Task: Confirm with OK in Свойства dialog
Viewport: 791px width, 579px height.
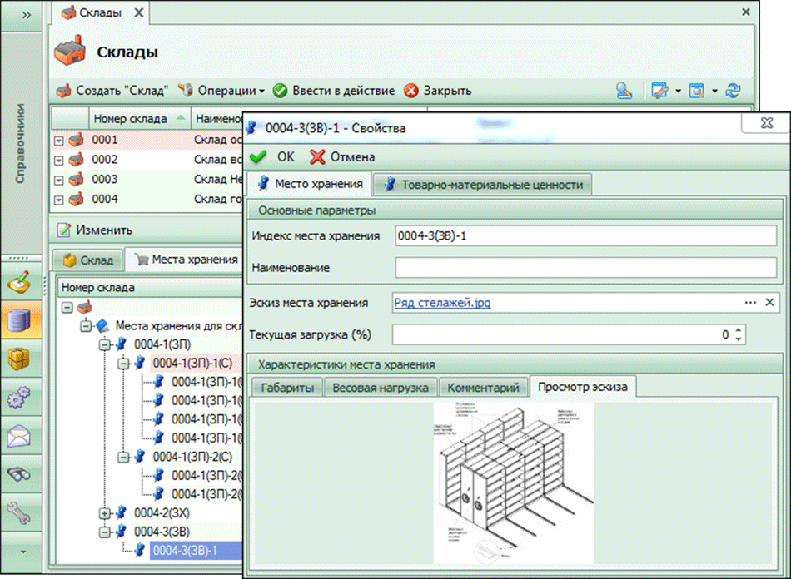Action: (272, 157)
